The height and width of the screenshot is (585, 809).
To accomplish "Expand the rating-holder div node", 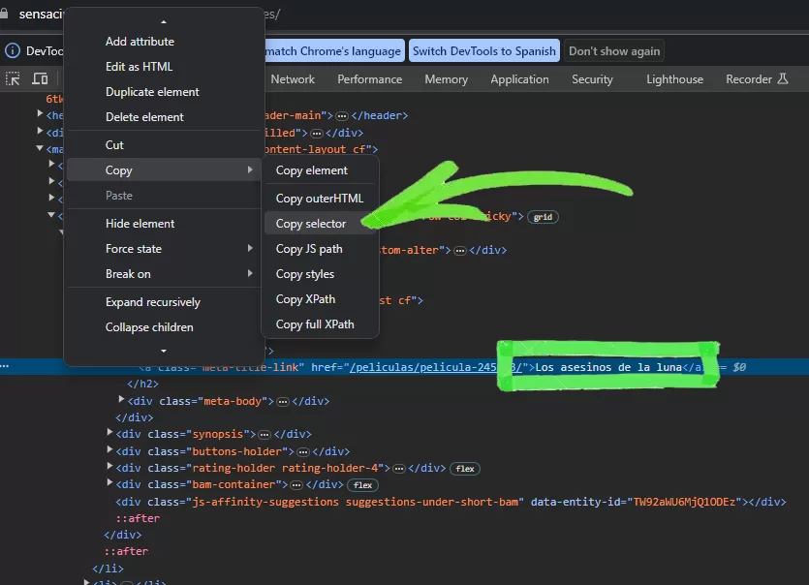I will pos(109,466).
